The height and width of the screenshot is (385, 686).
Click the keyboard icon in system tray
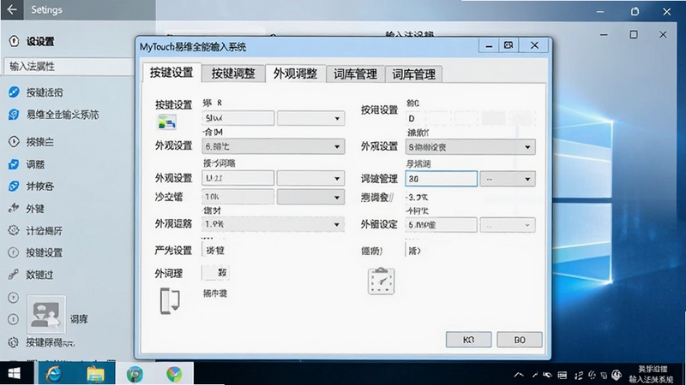[563, 375]
